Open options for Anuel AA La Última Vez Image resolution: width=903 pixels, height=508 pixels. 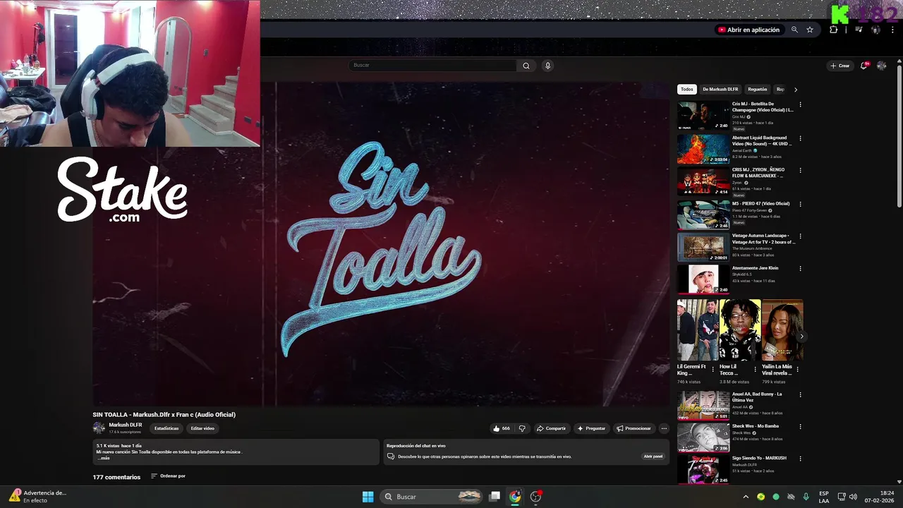point(800,394)
